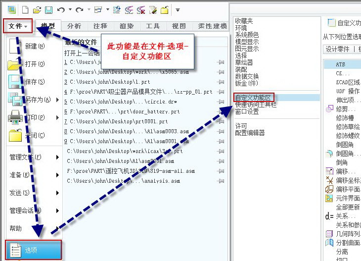The width and height of the screenshot is (361, 261).
Task: Open the 文件 menu
Action: (x=18, y=26)
